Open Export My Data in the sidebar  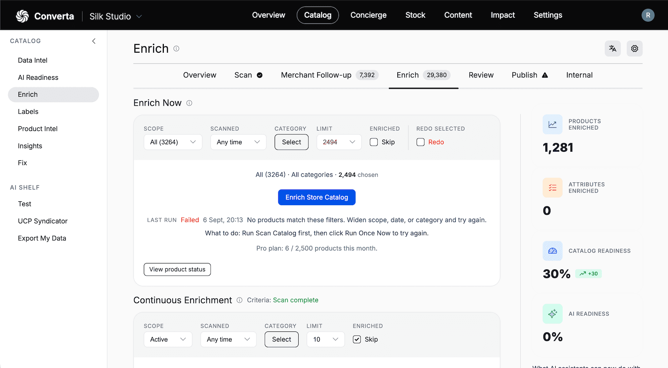[42, 238]
